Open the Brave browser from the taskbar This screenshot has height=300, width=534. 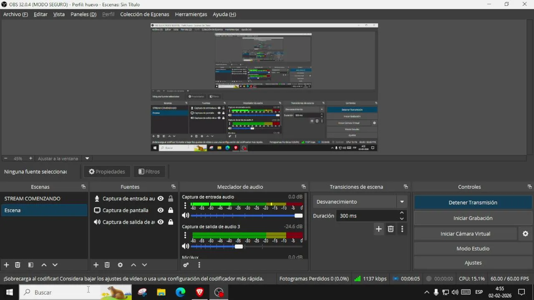click(x=199, y=292)
